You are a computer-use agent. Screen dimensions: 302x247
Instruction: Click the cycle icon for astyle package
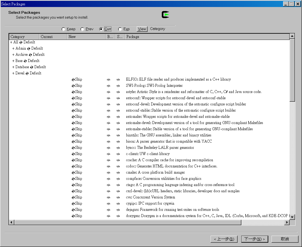73,92
